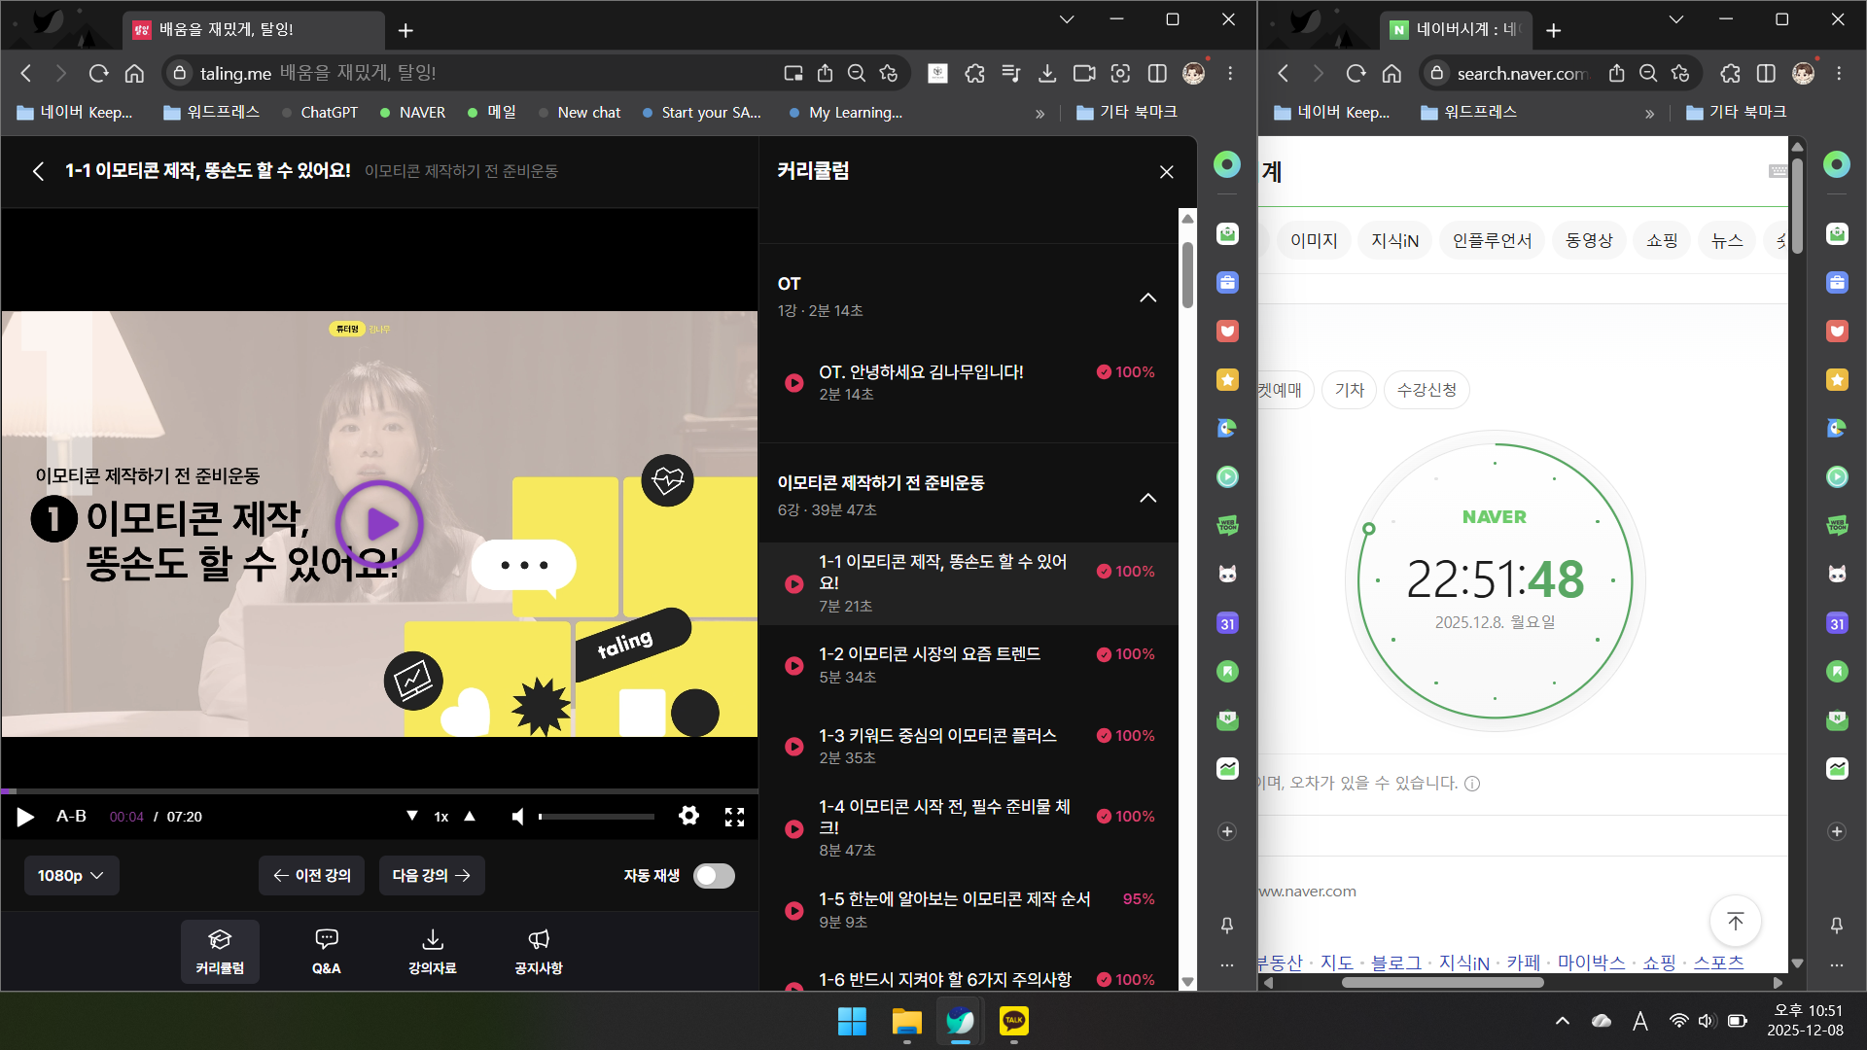Enter fullscreen mode in the video player
The height and width of the screenshot is (1050, 1867).
pos(734,817)
